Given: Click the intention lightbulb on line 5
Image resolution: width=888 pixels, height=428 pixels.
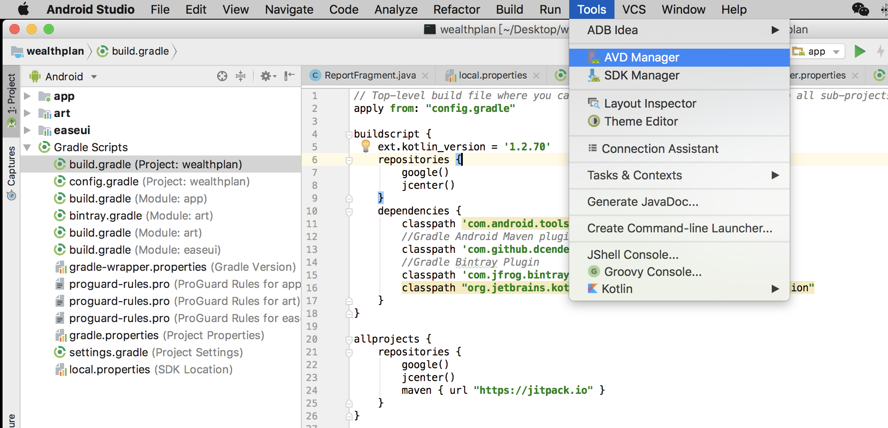Looking at the screenshot, I should click(366, 146).
